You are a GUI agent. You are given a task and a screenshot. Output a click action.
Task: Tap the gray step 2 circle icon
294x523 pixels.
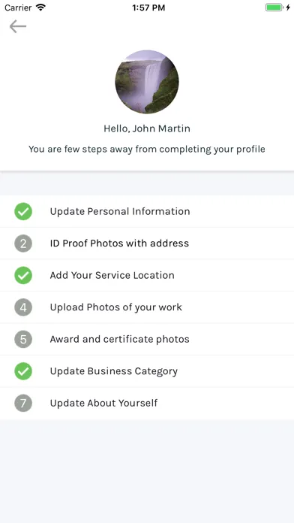pyautogui.click(x=23, y=243)
